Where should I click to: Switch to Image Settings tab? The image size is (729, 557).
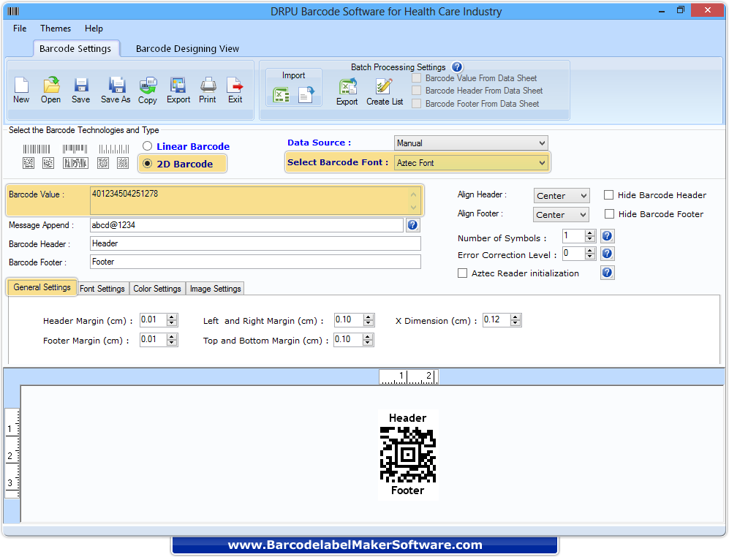pyautogui.click(x=215, y=289)
